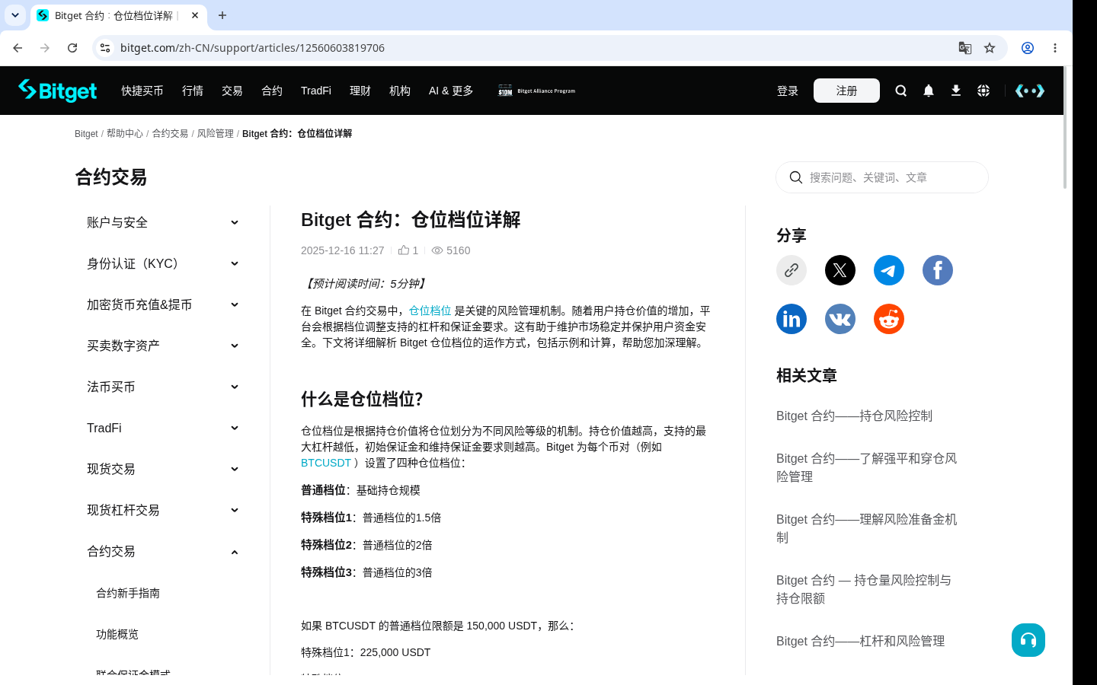Open the 快捷买币 nav menu
The width and height of the screenshot is (1097, 685).
pyautogui.click(x=142, y=91)
